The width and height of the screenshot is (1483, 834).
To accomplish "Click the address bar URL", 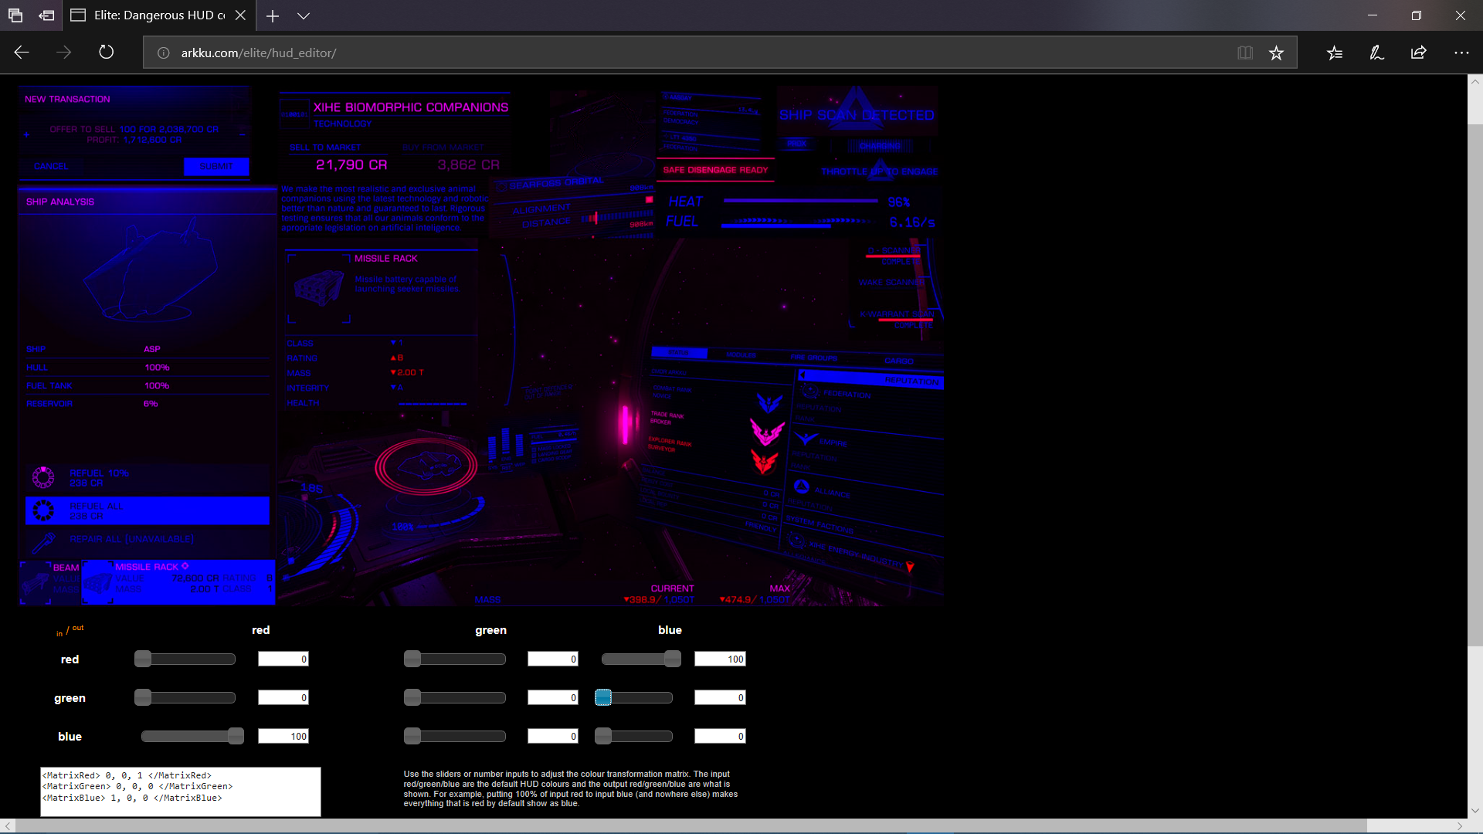I will tap(259, 53).
